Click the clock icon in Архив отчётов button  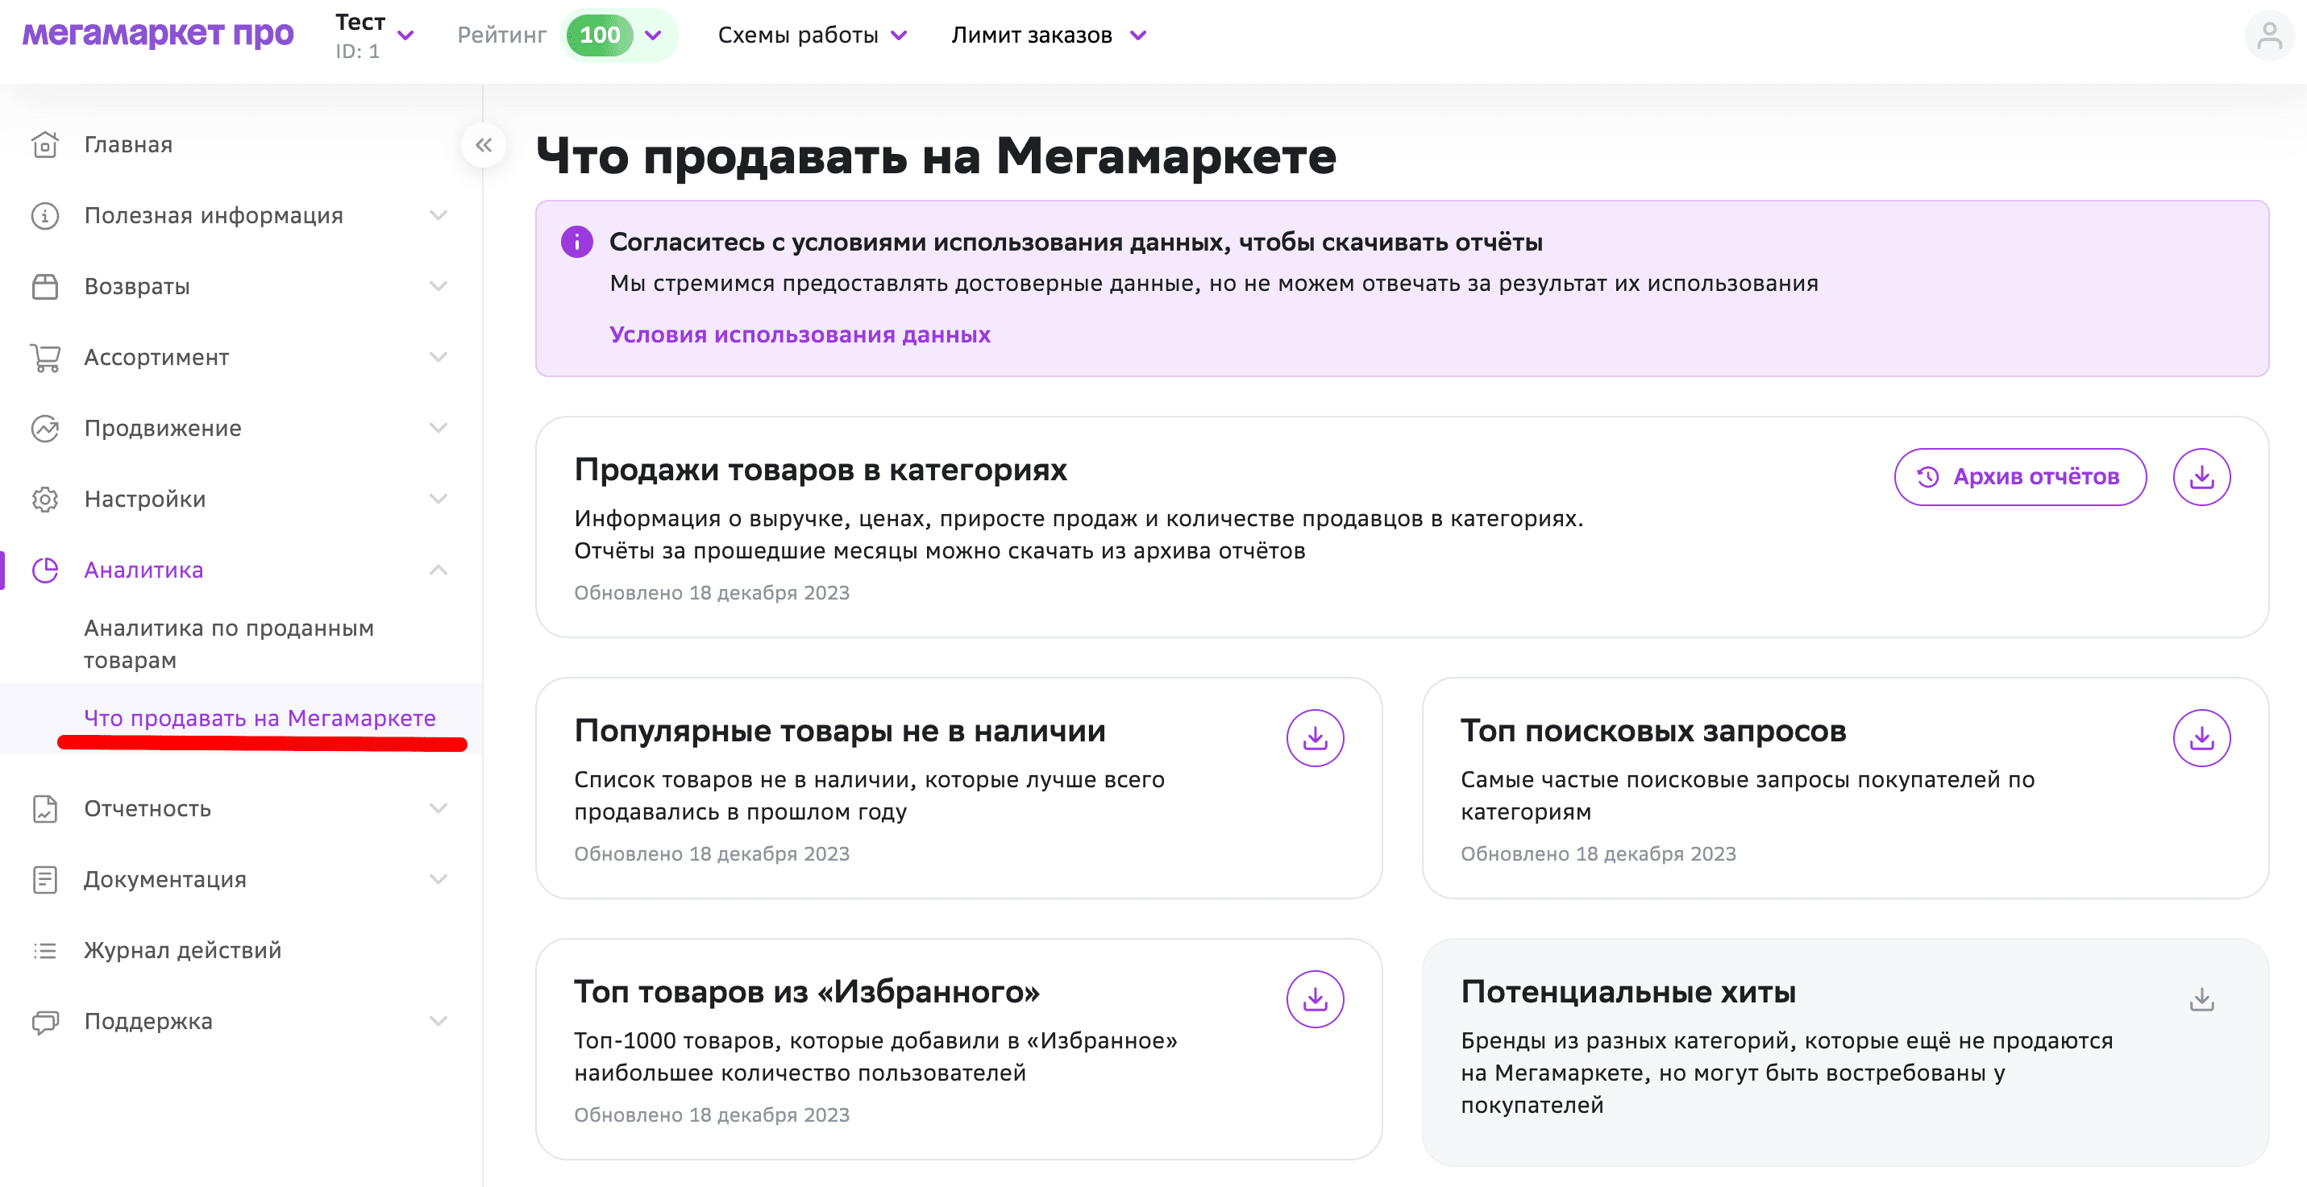coord(1927,477)
